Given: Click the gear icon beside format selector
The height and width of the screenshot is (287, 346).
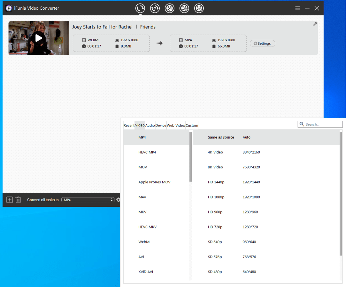Looking at the screenshot, I should point(118,200).
